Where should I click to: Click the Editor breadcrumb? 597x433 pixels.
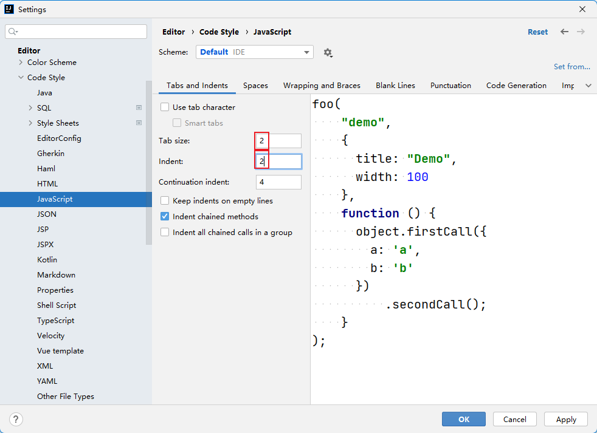pos(174,32)
